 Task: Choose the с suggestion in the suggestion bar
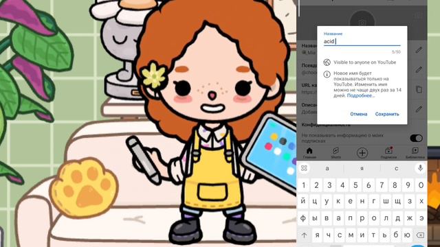pos(397,168)
